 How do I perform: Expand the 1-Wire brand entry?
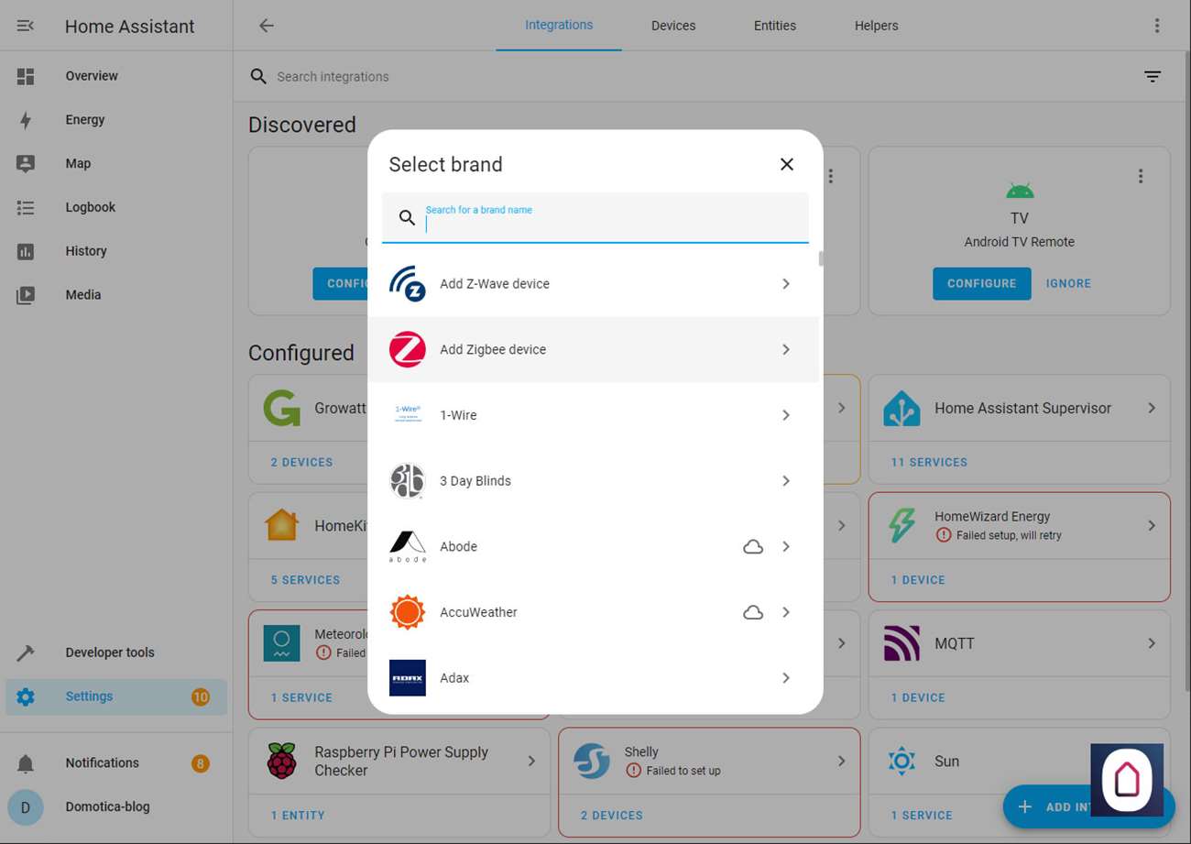pos(786,415)
